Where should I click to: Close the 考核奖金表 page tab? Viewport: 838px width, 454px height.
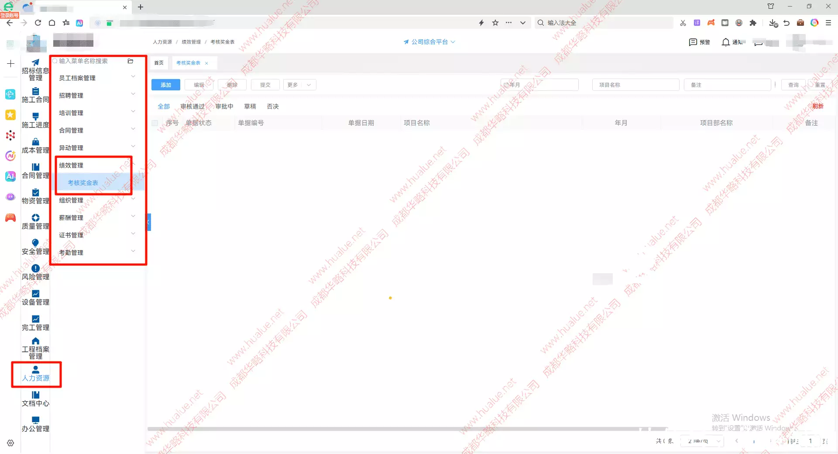(x=206, y=63)
